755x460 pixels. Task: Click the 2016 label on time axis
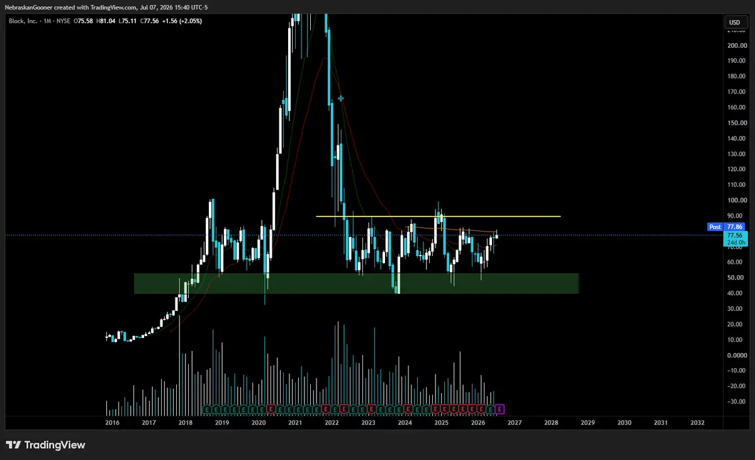(113, 423)
